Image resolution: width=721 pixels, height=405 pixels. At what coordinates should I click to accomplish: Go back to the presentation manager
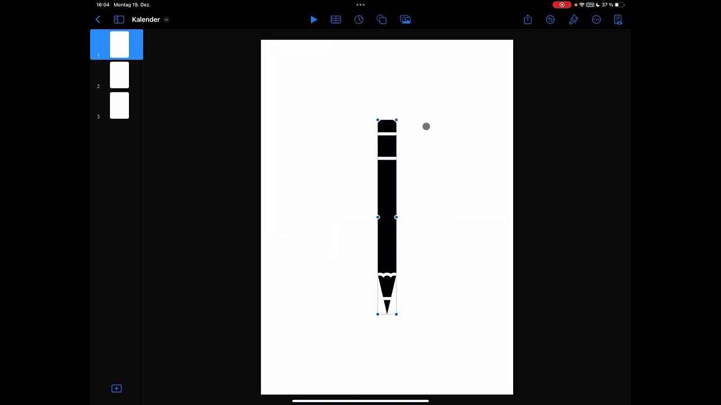98,20
